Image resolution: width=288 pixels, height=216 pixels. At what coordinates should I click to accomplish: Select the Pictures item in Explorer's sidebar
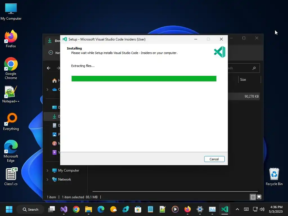pos(54,134)
